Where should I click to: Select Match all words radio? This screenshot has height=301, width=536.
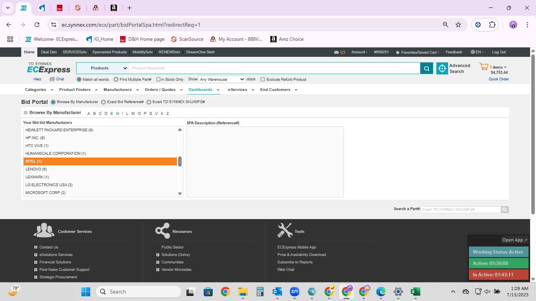coord(79,80)
